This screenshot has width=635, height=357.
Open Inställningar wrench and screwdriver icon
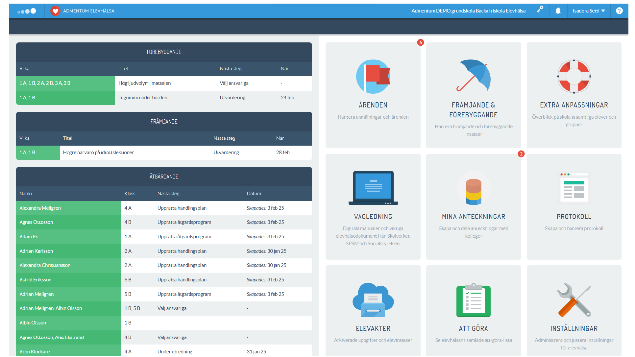tap(574, 299)
